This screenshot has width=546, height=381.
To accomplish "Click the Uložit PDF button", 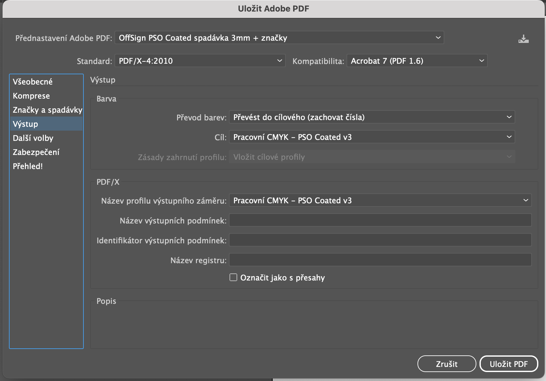I will pos(509,364).
